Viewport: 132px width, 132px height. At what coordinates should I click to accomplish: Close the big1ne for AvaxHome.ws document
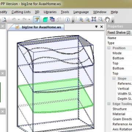coord(102,27)
